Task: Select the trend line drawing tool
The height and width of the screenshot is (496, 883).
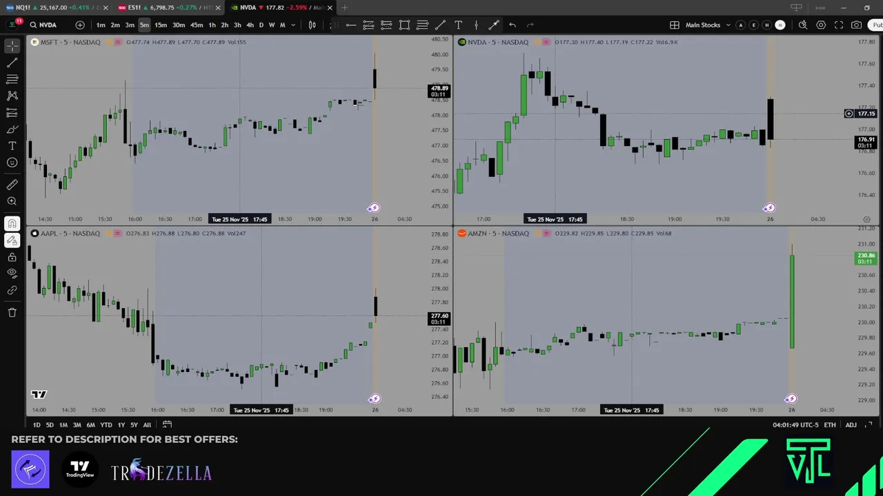Action: (12, 63)
